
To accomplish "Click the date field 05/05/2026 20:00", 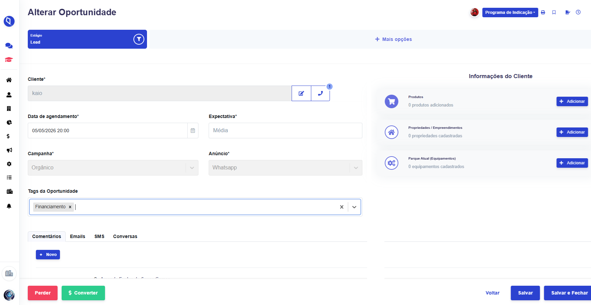I will pyautogui.click(x=108, y=131).
